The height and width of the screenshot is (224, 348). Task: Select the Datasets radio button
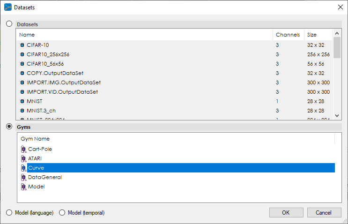tap(9, 23)
